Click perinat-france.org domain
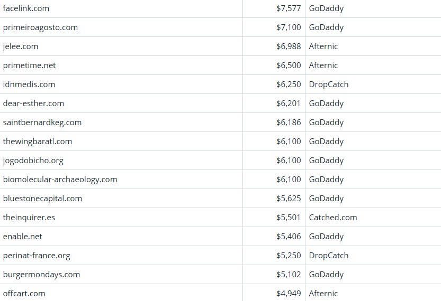The image size is (441, 301). click(x=37, y=256)
